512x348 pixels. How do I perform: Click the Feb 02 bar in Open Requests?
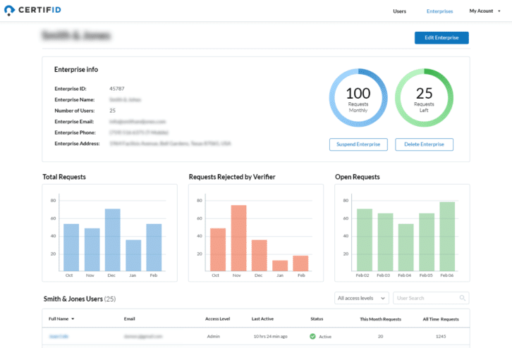[x=365, y=240]
